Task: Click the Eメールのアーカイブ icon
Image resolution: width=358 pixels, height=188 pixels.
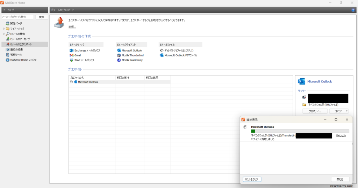Action: click(x=8, y=39)
